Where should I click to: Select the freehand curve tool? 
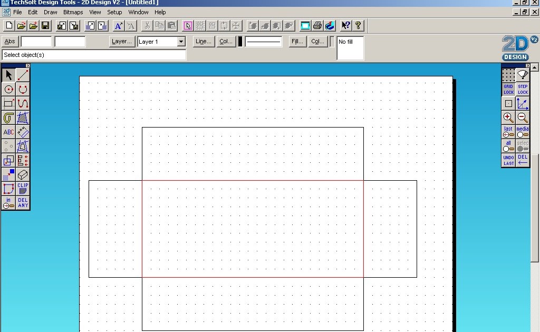tap(22, 103)
